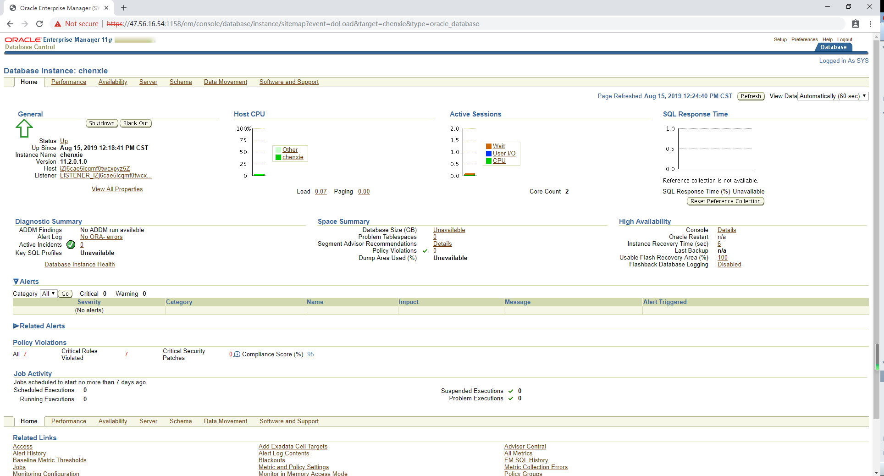
Task: Switch to the top Availability tab
Action: [113, 82]
